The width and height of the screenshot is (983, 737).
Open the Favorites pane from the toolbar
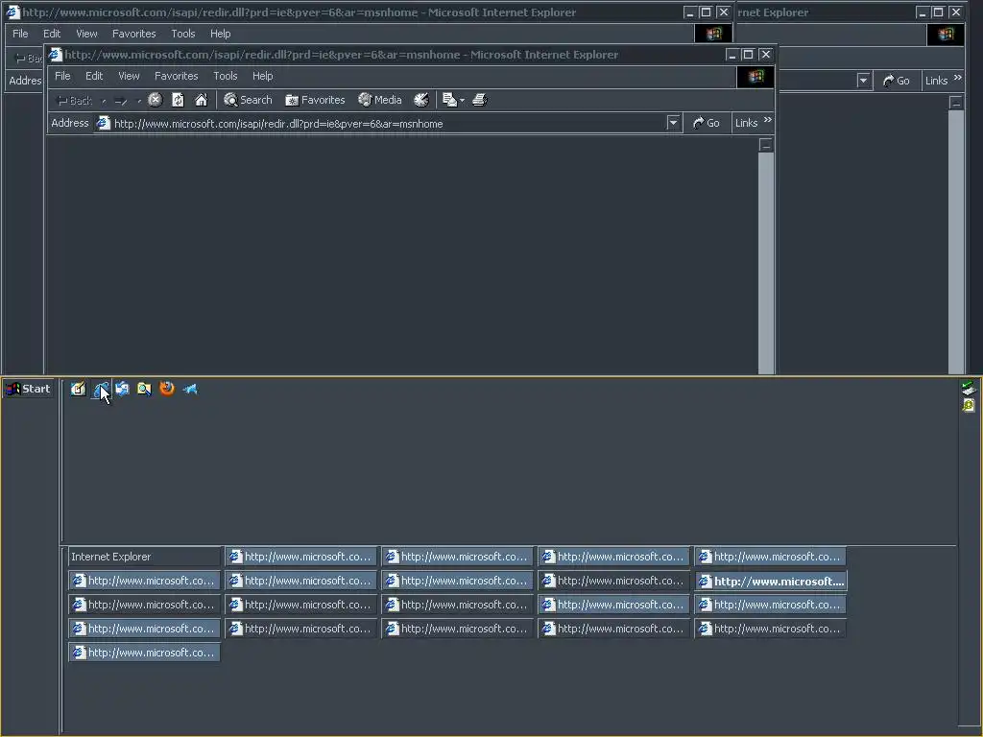[x=315, y=100]
